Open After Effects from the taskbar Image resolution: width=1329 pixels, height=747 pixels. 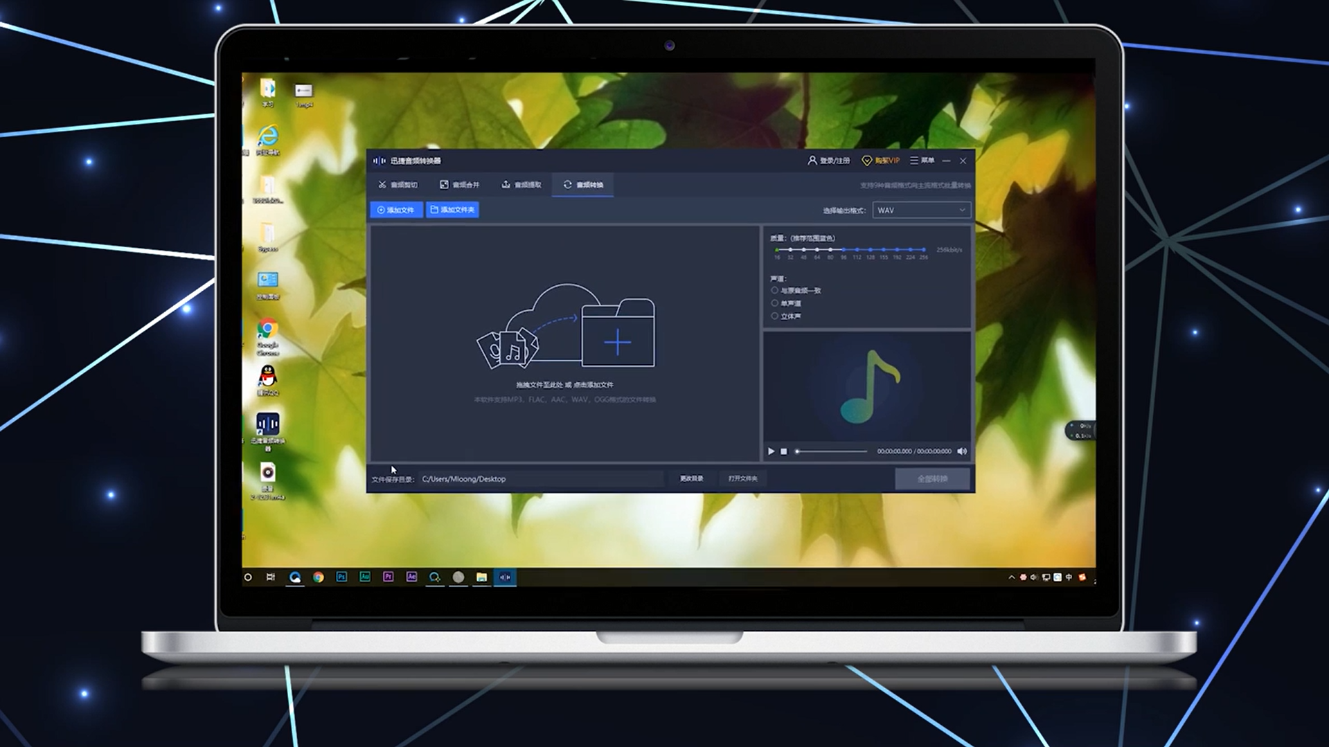tap(411, 577)
